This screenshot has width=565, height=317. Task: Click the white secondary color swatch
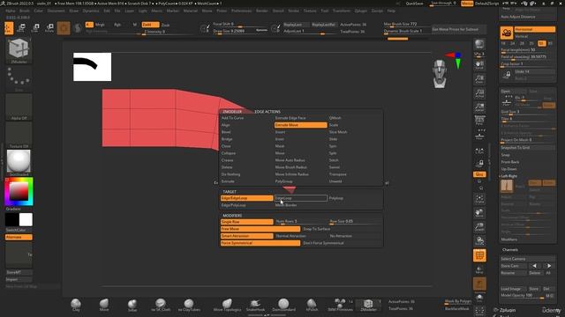pos(26,219)
